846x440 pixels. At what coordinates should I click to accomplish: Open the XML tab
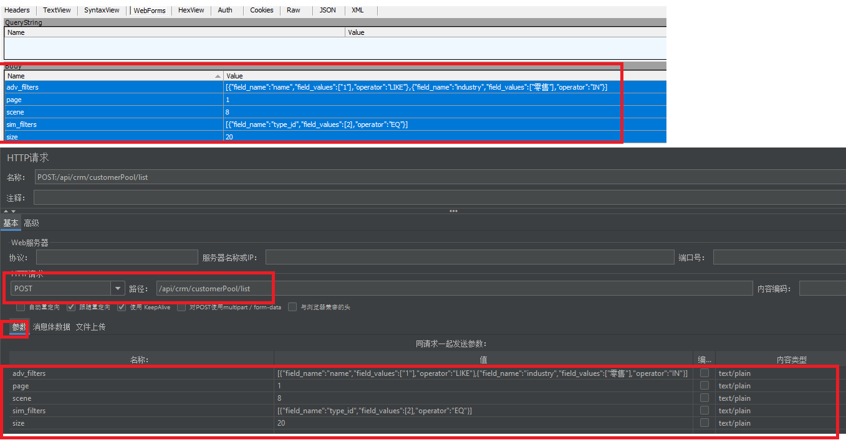pyautogui.click(x=358, y=10)
